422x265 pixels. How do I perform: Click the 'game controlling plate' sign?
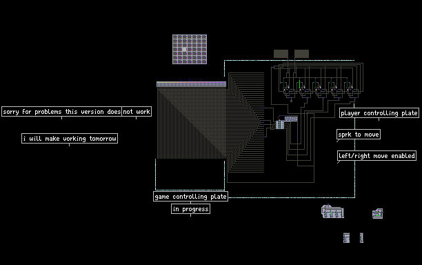[x=190, y=196]
